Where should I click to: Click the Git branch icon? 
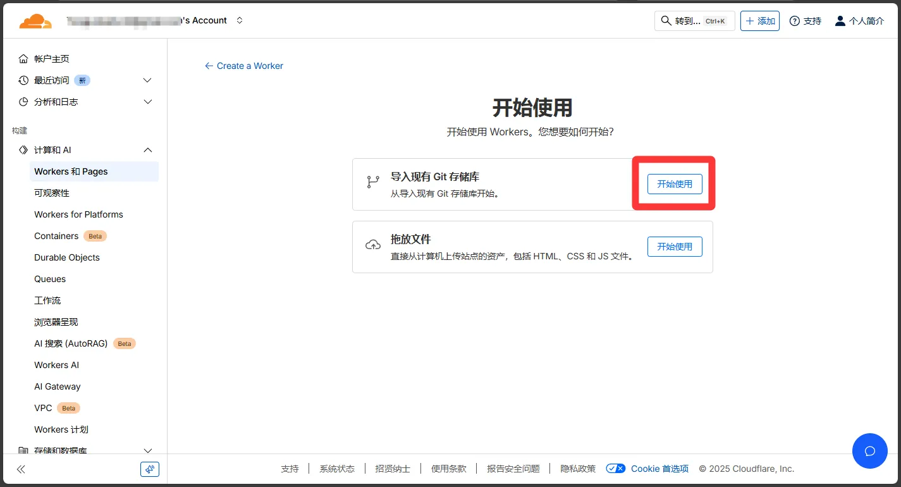pos(373,182)
